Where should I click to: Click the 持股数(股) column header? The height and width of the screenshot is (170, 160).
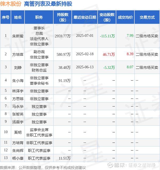[x=63, y=17]
